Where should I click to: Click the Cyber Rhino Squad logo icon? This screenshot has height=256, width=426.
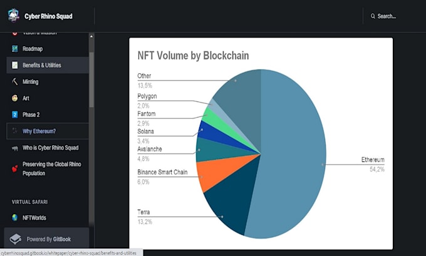[x=13, y=16]
